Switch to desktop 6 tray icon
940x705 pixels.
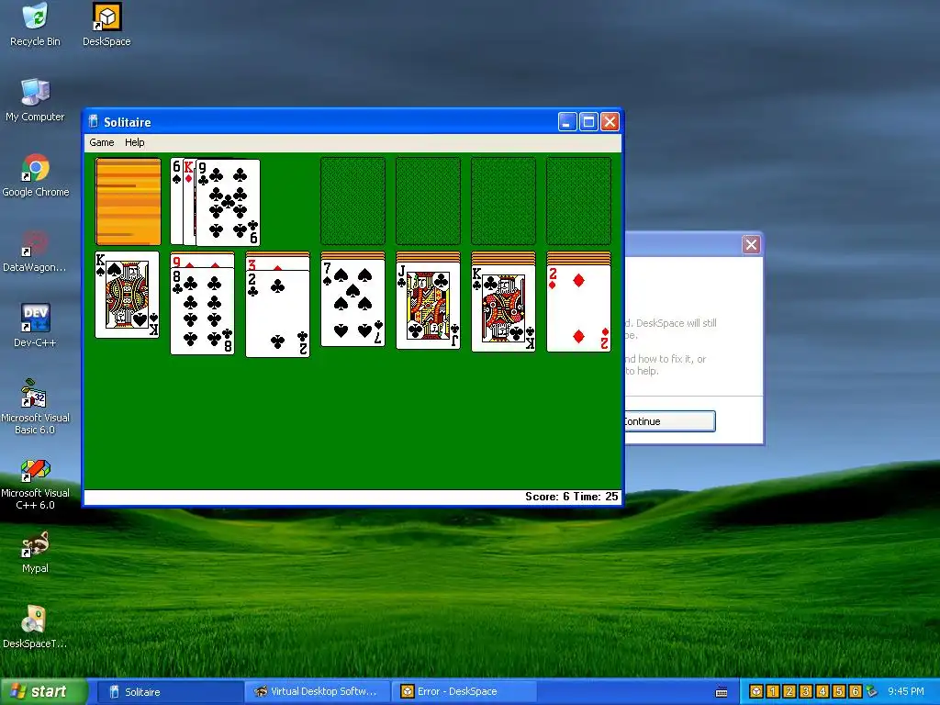(x=855, y=691)
